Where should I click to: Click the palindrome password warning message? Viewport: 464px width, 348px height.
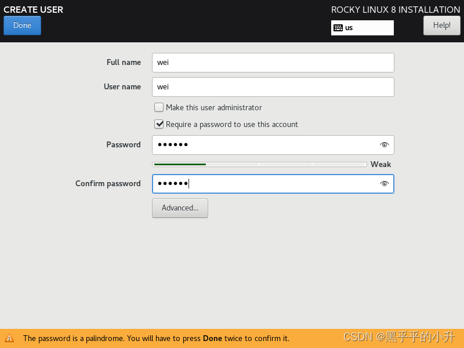156,338
